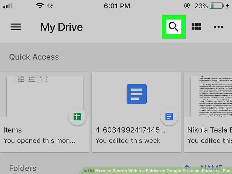Tap the Wi-Fi status icon
The width and height of the screenshot is (232, 174).
[x=40, y=6]
